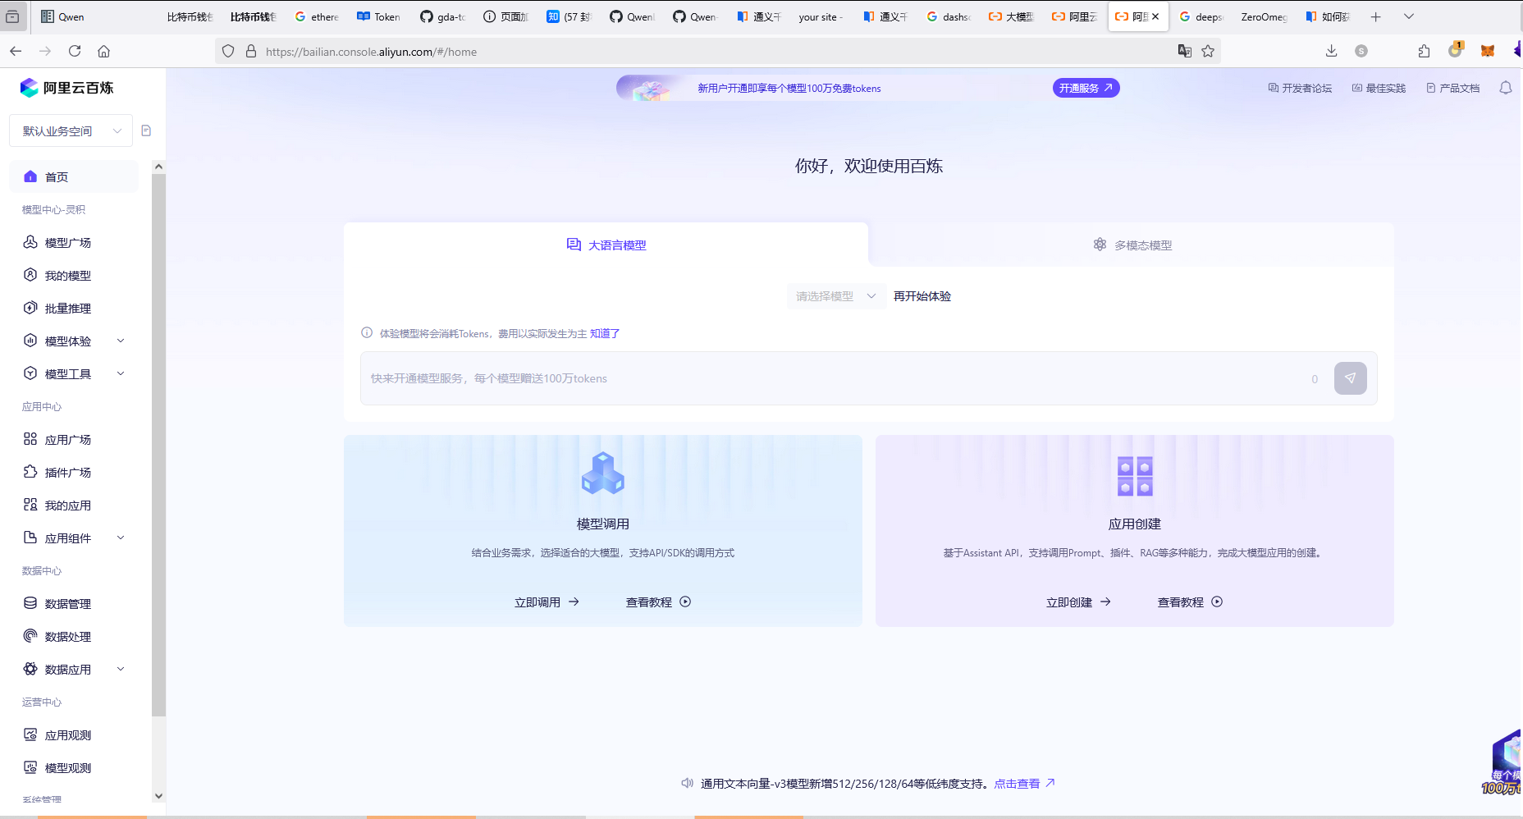Select 模型广场 in the sidebar

pos(67,242)
